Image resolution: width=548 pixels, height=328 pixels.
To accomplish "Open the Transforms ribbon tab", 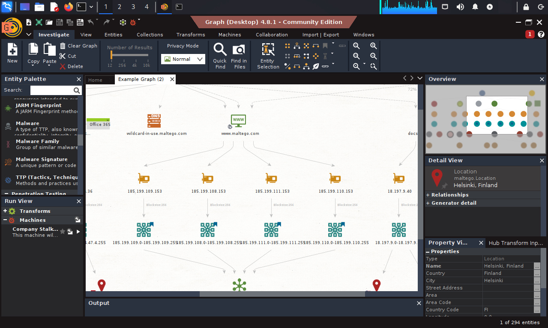I will point(190,35).
